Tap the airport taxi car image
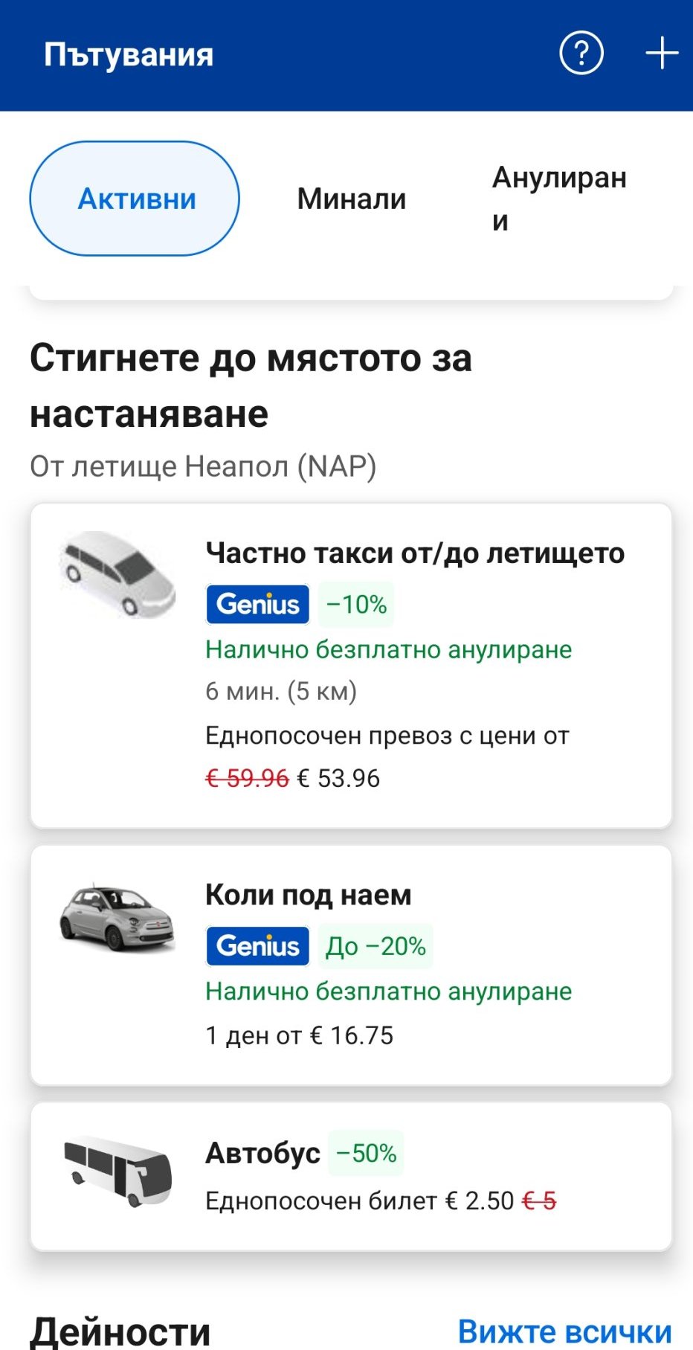This screenshot has height=1350, width=693. 117,575
